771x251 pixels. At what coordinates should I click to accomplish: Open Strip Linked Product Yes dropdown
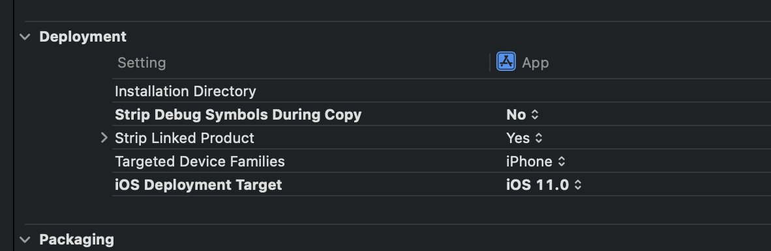tap(524, 139)
